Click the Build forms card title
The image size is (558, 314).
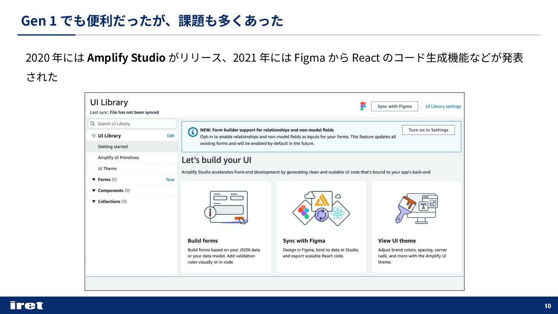203,241
